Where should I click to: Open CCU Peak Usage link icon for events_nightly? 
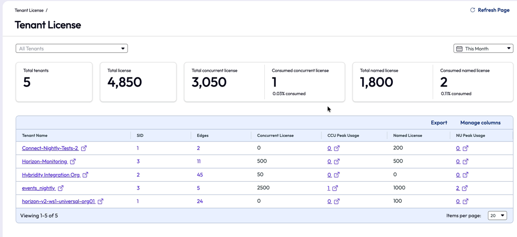(335, 188)
